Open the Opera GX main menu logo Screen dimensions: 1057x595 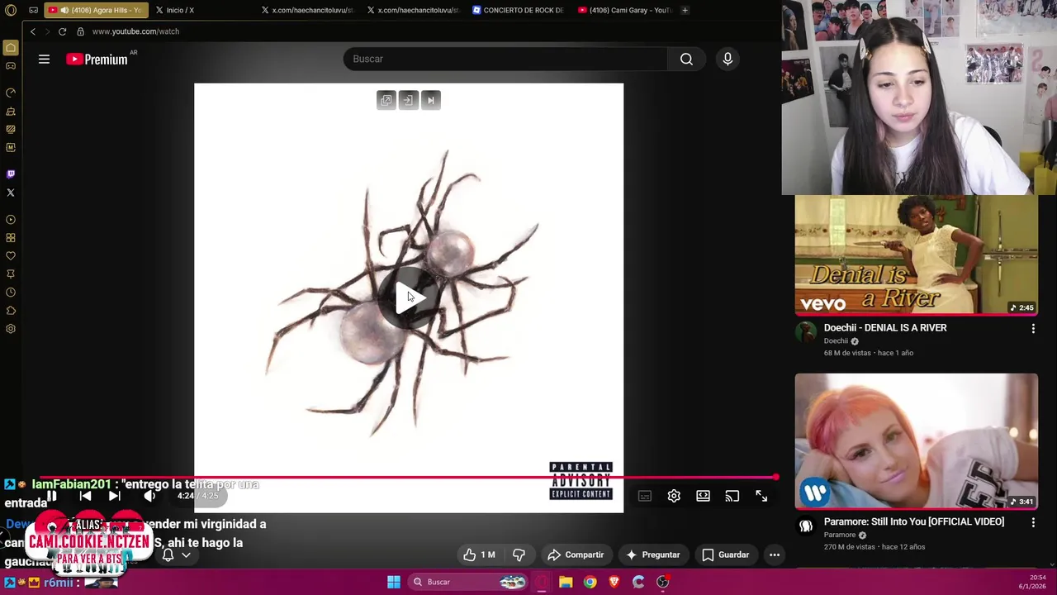(x=11, y=10)
